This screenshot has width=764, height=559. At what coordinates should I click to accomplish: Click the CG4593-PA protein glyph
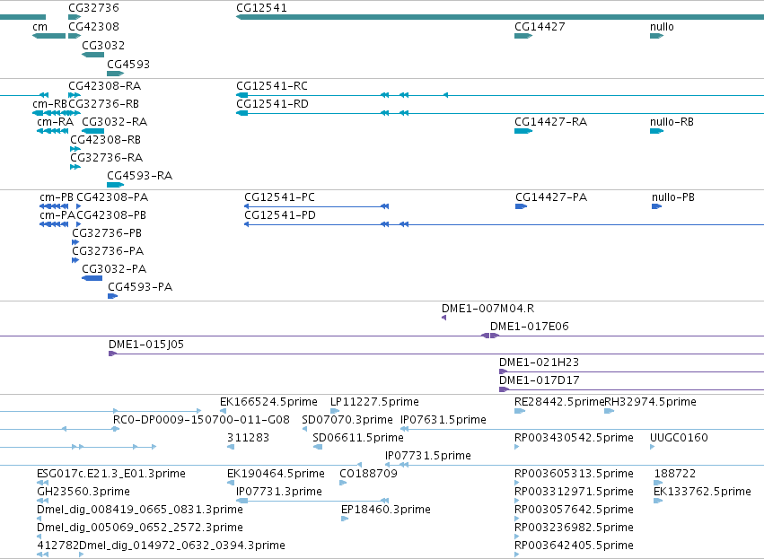[x=113, y=296]
